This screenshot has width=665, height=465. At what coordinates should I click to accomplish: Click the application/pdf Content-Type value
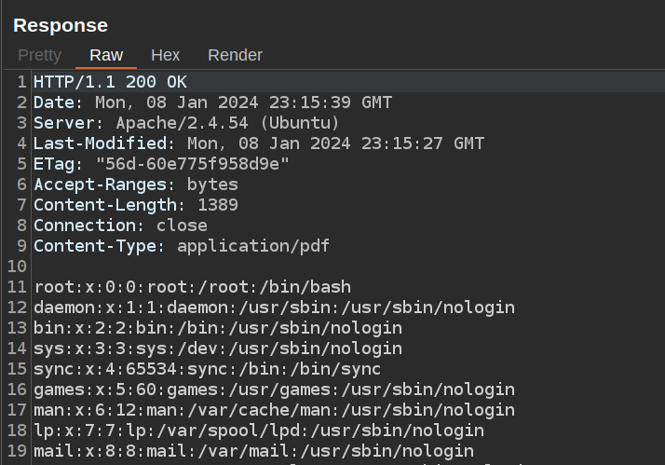click(253, 246)
